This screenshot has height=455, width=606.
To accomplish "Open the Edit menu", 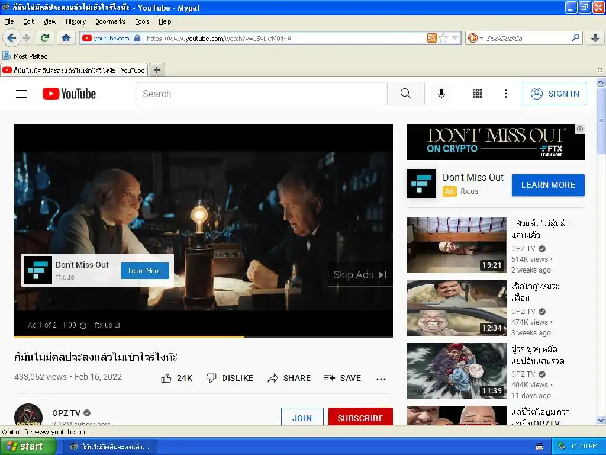I will [x=28, y=21].
